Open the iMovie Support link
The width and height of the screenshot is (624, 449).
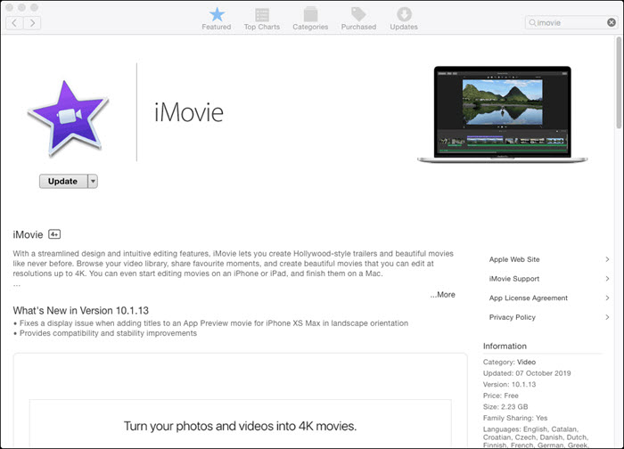pos(514,279)
